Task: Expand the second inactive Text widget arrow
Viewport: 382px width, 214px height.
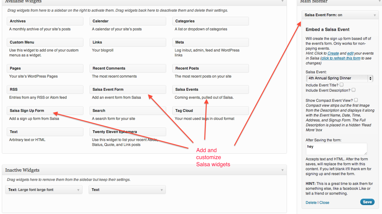Action: [x=162, y=190]
